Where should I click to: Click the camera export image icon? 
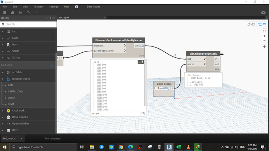(x=263, y=12)
